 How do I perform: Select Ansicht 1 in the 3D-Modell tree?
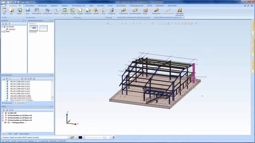[12, 29]
